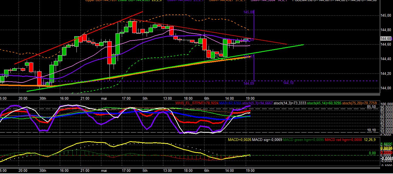Click '19:00' on the price chart time axis
The image size is (393, 174).
pos(250,98)
